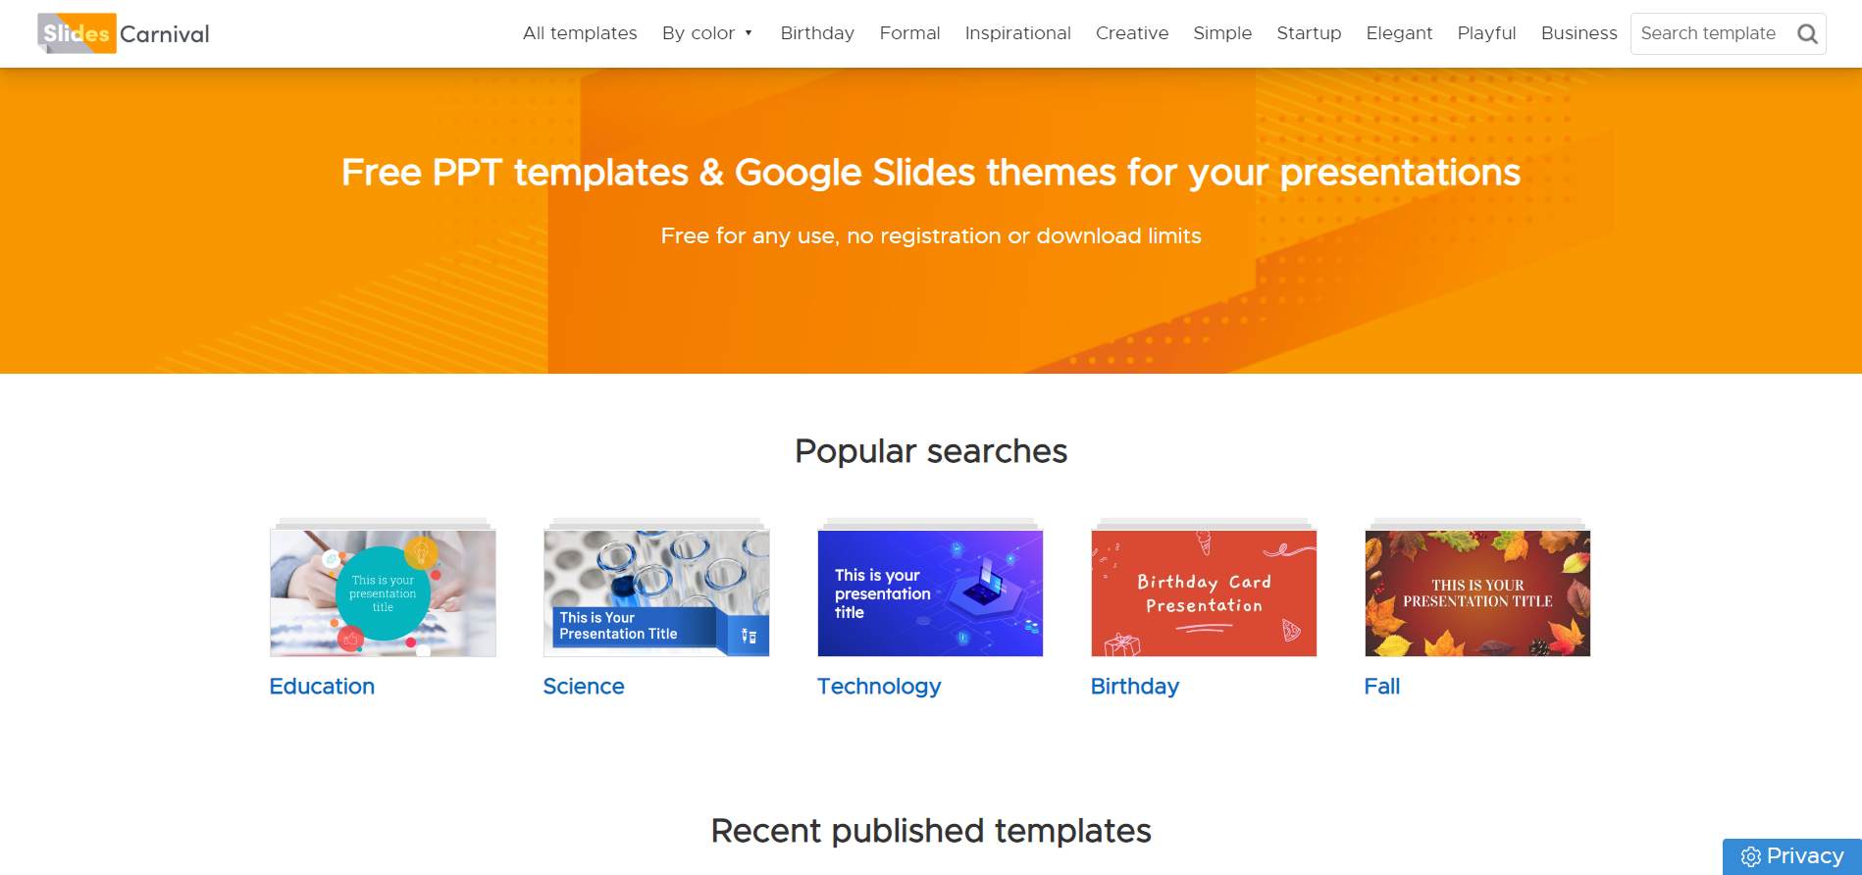Open the blue Technology thumbnail
Image resolution: width=1862 pixels, height=875 pixels.
930,593
